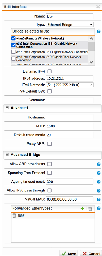The image size is (102, 256).
Task: Click the NIC list scroll down arrow
Action: tap(91, 62)
